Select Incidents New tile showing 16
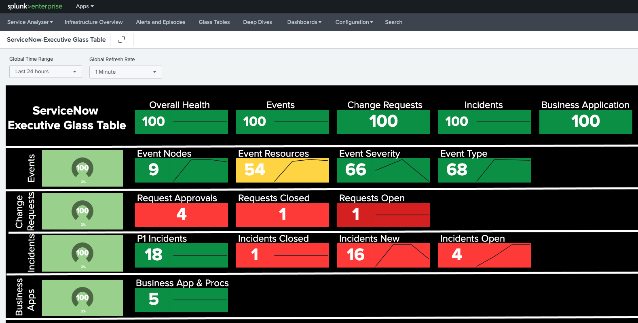Viewport: 638px width, 323px height. [x=384, y=255]
